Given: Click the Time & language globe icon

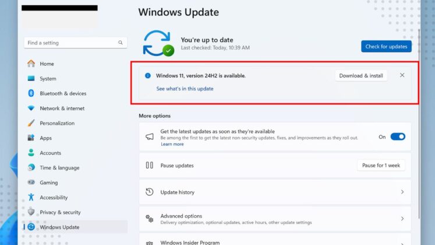Looking at the screenshot, I should [x=31, y=167].
